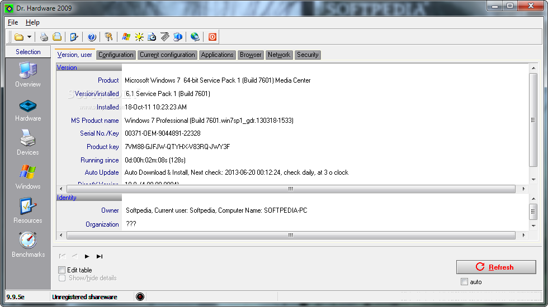Click the Identity section header
This screenshot has width=548, height=307.
pos(89,198)
